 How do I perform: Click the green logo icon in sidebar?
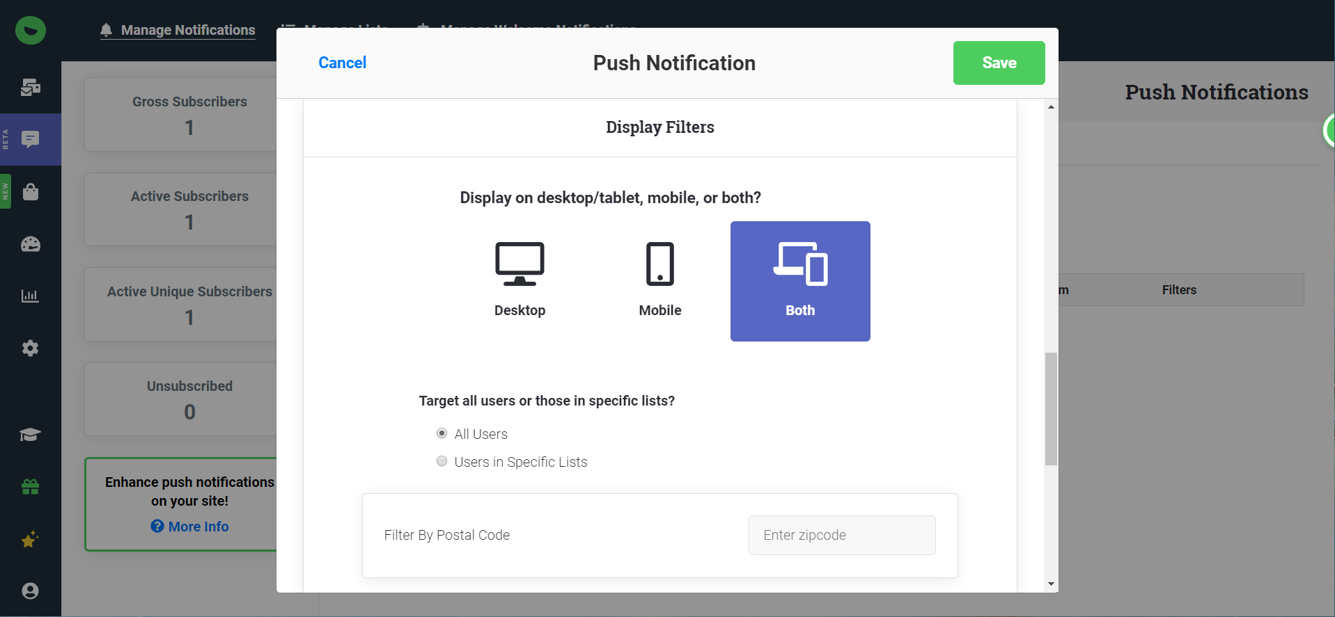tap(31, 31)
